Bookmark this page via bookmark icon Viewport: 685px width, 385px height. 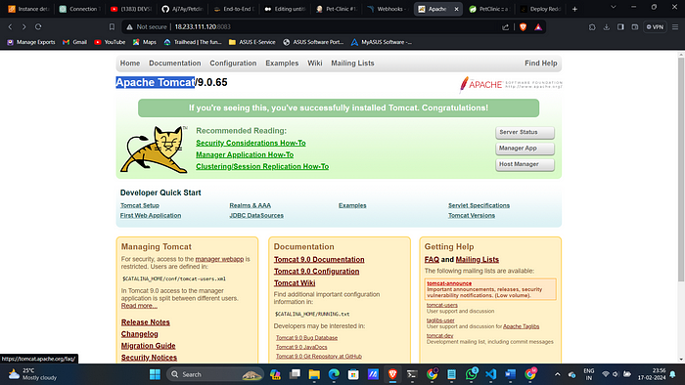(x=112, y=27)
